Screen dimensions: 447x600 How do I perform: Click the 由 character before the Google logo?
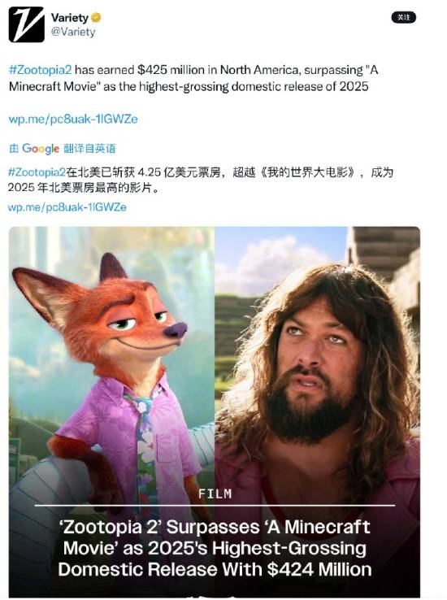14,149
